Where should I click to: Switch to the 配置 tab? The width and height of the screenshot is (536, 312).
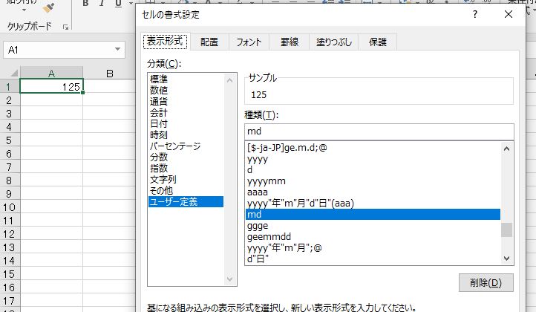tap(209, 42)
